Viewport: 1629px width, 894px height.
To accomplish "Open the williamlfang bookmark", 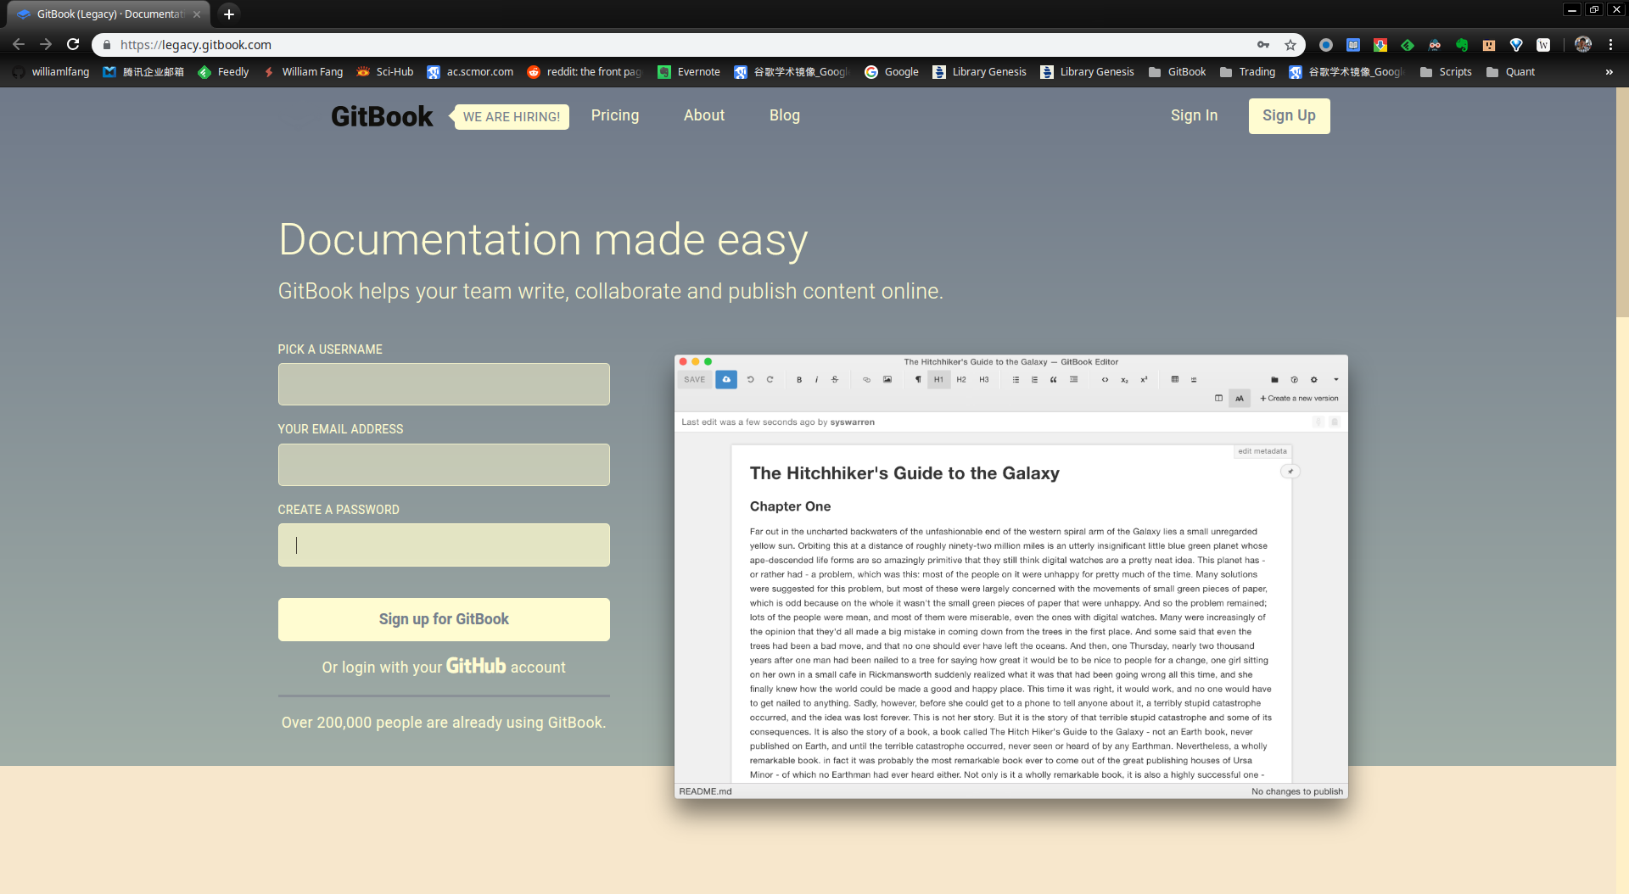I will (51, 72).
